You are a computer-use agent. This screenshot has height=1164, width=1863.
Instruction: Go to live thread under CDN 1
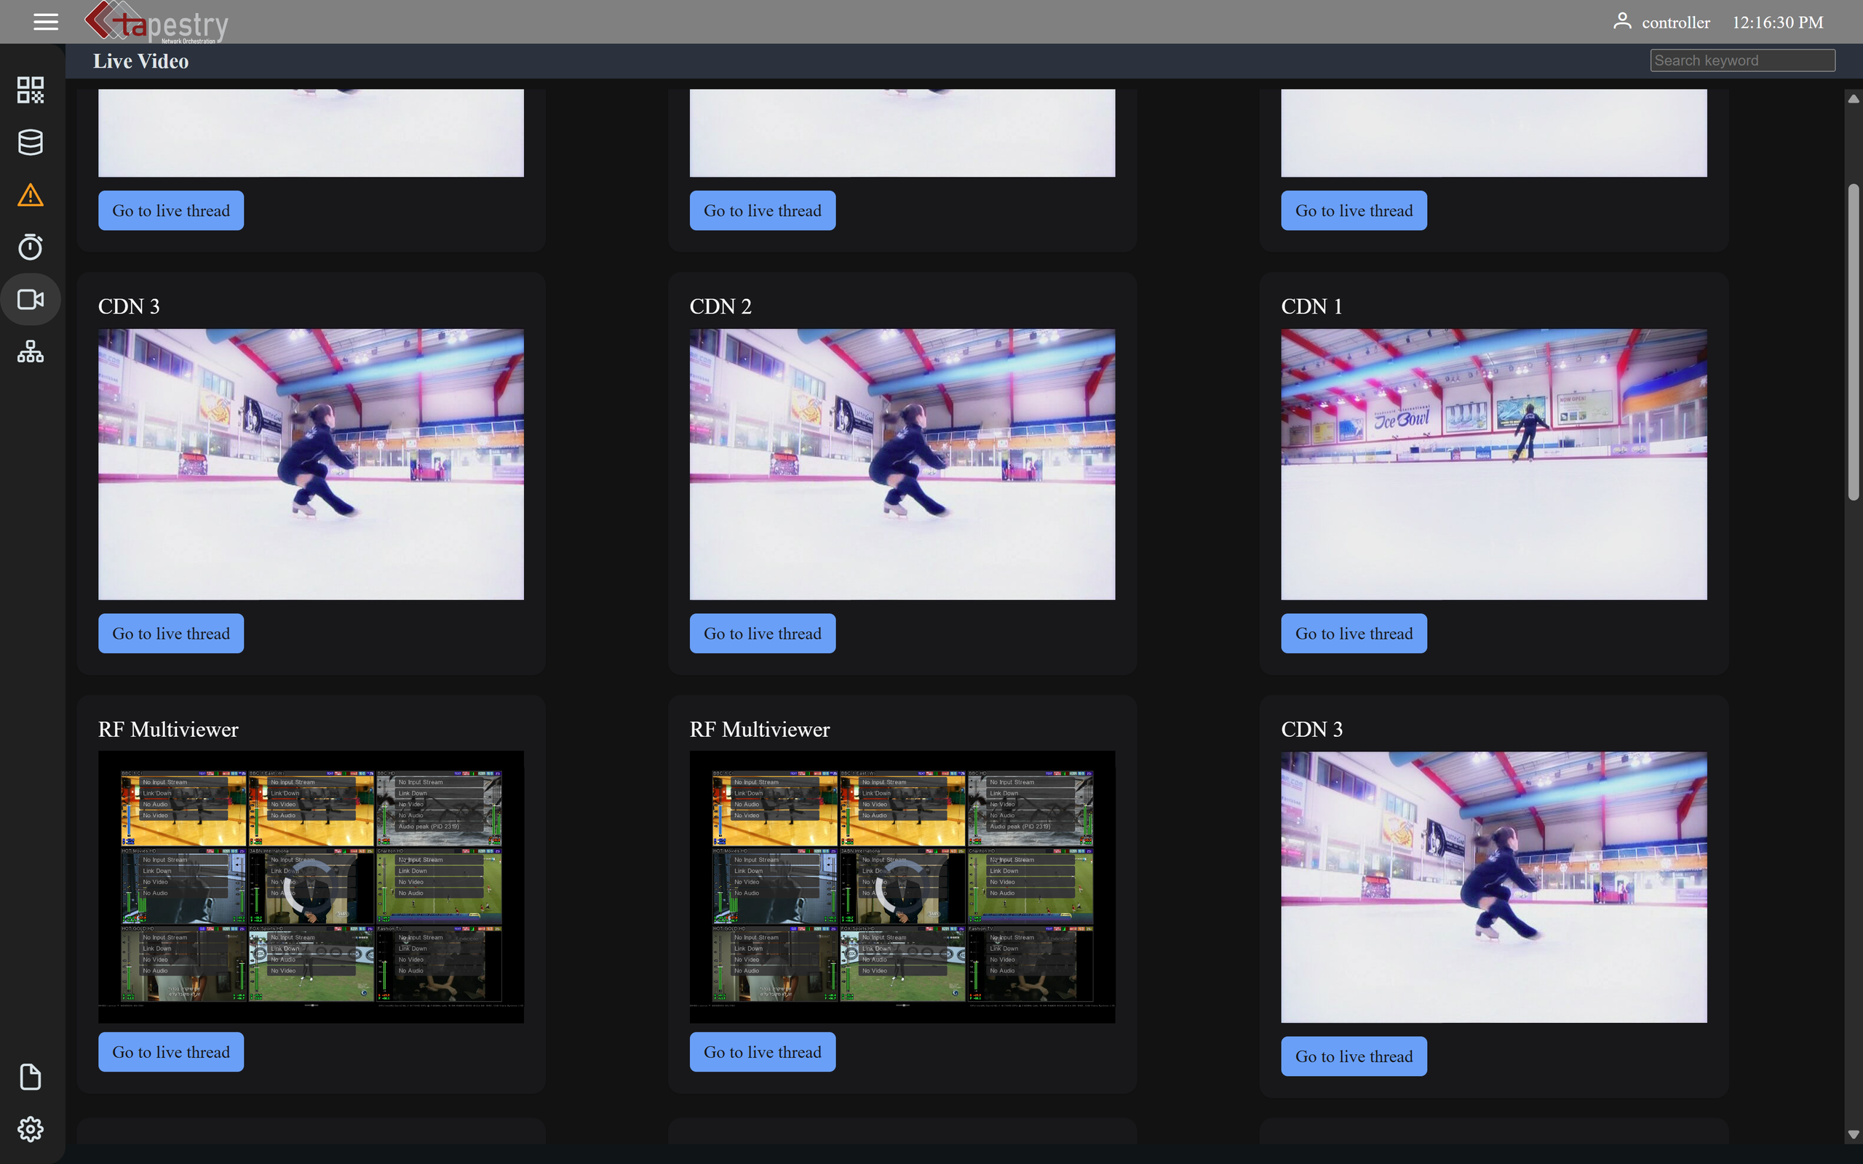click(x=1354, y=633)
